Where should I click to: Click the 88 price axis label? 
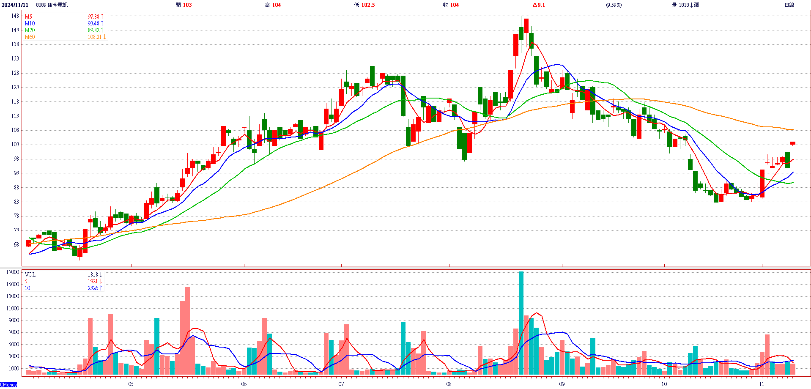click(x=16, y=187)
